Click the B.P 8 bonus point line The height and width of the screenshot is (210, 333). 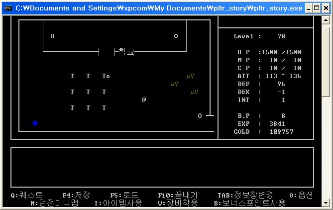coord(261,116)
